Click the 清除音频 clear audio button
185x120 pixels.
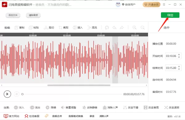click(33, 15)
